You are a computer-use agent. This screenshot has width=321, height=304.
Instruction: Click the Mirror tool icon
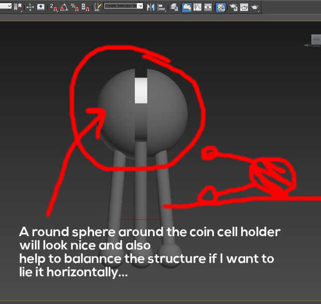[151, 8]
